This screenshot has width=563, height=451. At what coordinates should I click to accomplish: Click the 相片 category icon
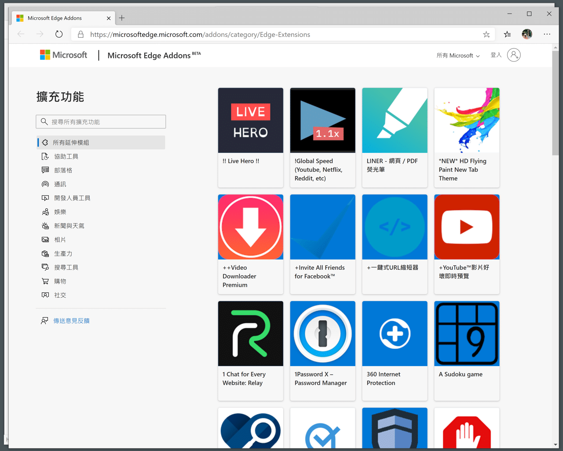tap(45, 240)
